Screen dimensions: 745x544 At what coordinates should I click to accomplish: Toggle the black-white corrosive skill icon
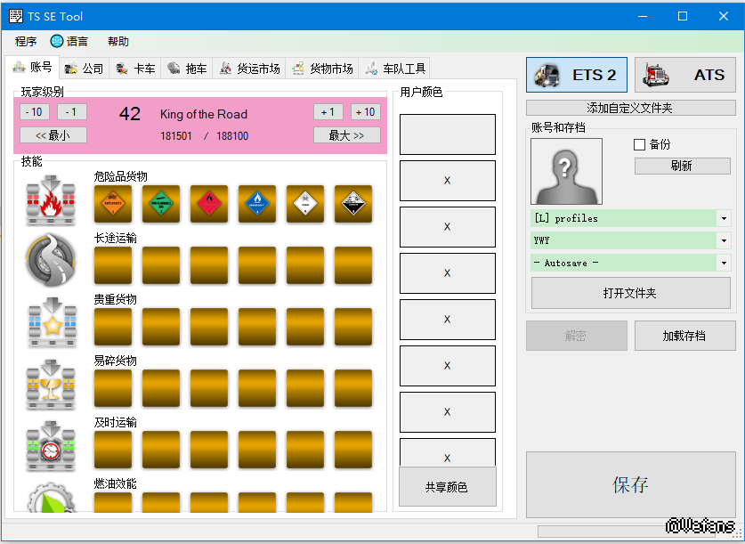coord(353,204)
